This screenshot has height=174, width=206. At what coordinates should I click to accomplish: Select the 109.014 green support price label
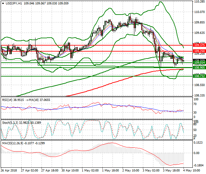coord(199,63)
